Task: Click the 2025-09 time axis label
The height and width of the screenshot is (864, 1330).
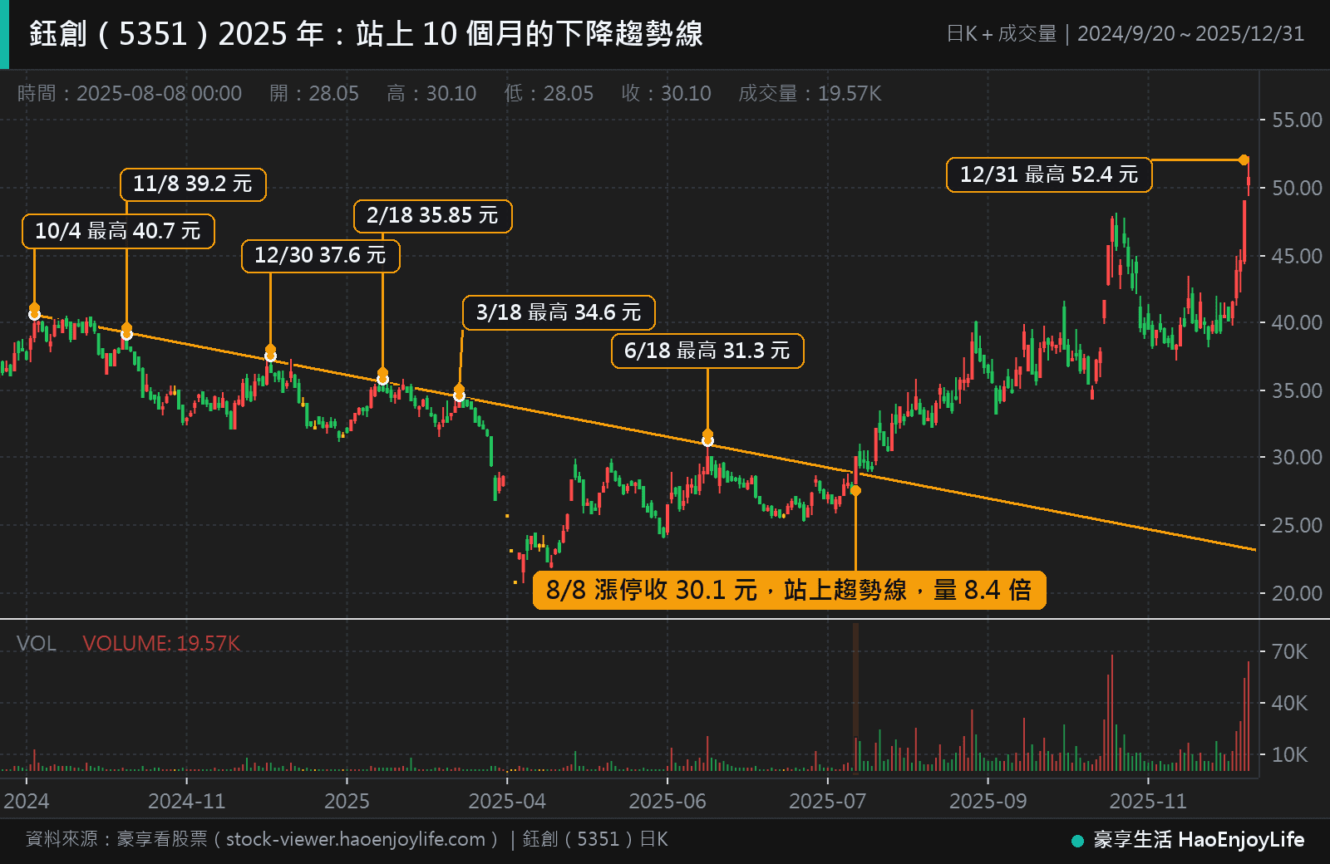Action: point(988,802)
